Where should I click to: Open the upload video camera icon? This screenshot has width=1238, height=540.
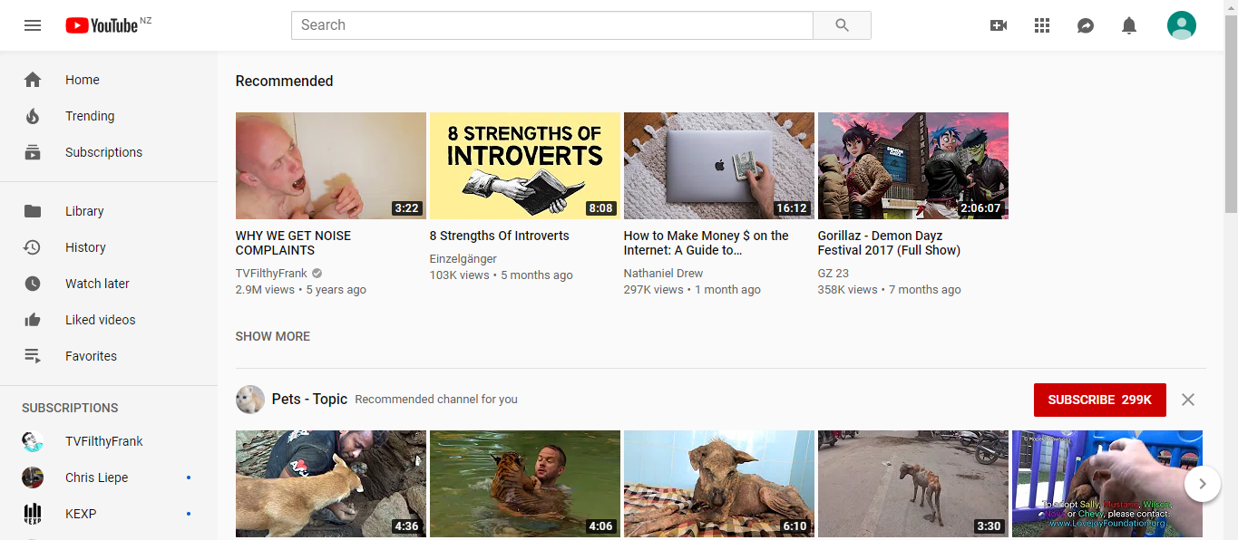click(x=998, y=25)
